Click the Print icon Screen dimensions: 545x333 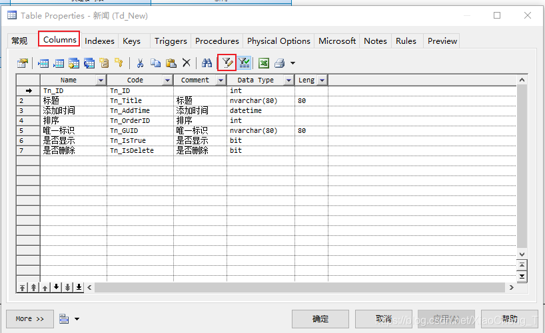[279, 62]
